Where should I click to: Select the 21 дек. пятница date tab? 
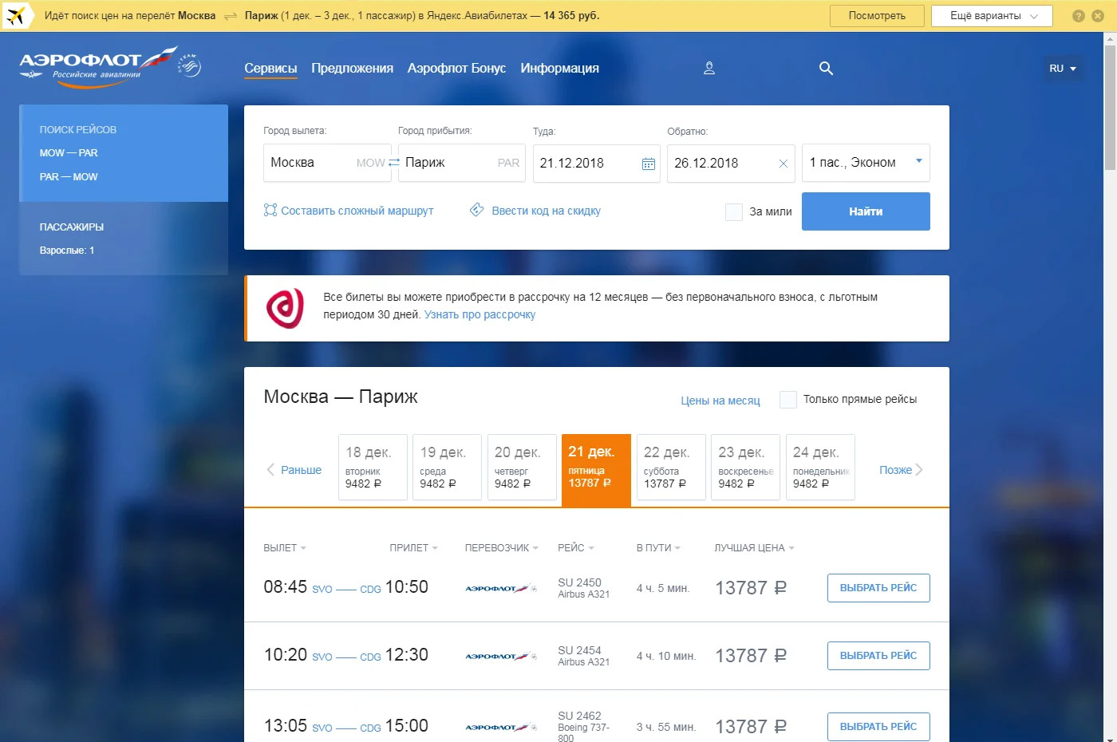[x=596, y=470]
